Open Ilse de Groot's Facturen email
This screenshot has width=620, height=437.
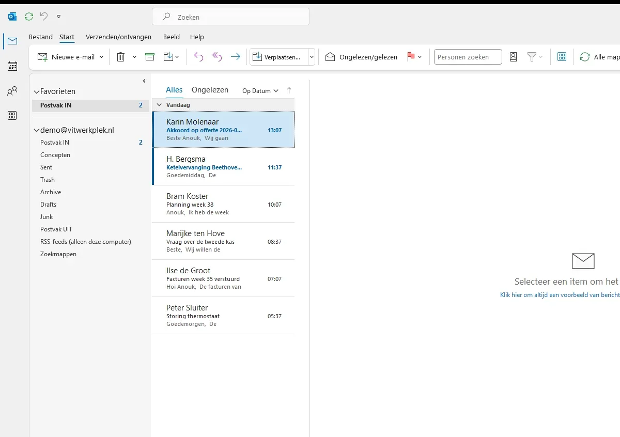click(x=223, y=278)
